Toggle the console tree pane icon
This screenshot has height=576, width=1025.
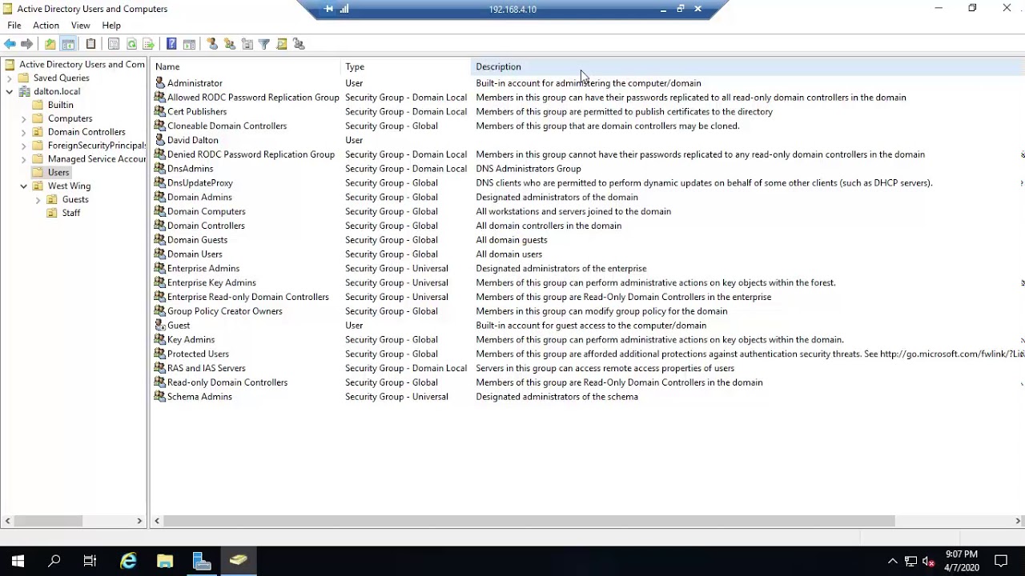[68, 44]
